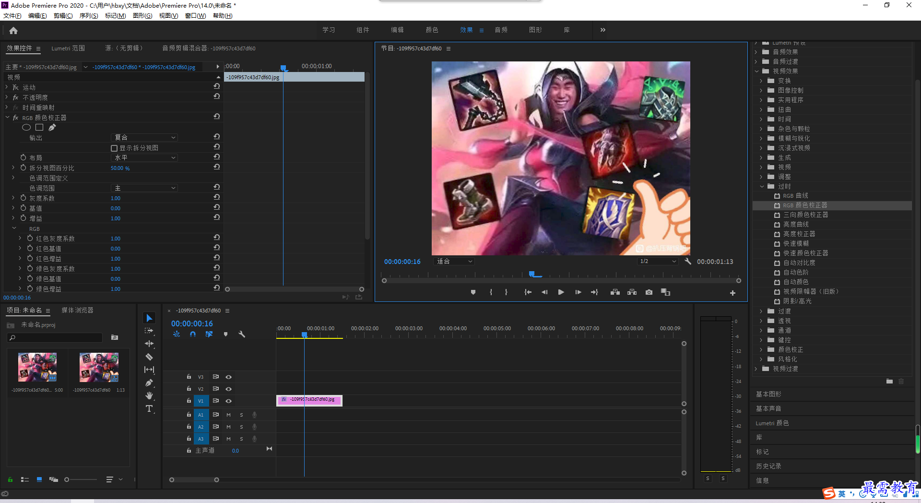Select -109f957c43d7df60.jpg clip on V1
921x503 pixels.
309,400
